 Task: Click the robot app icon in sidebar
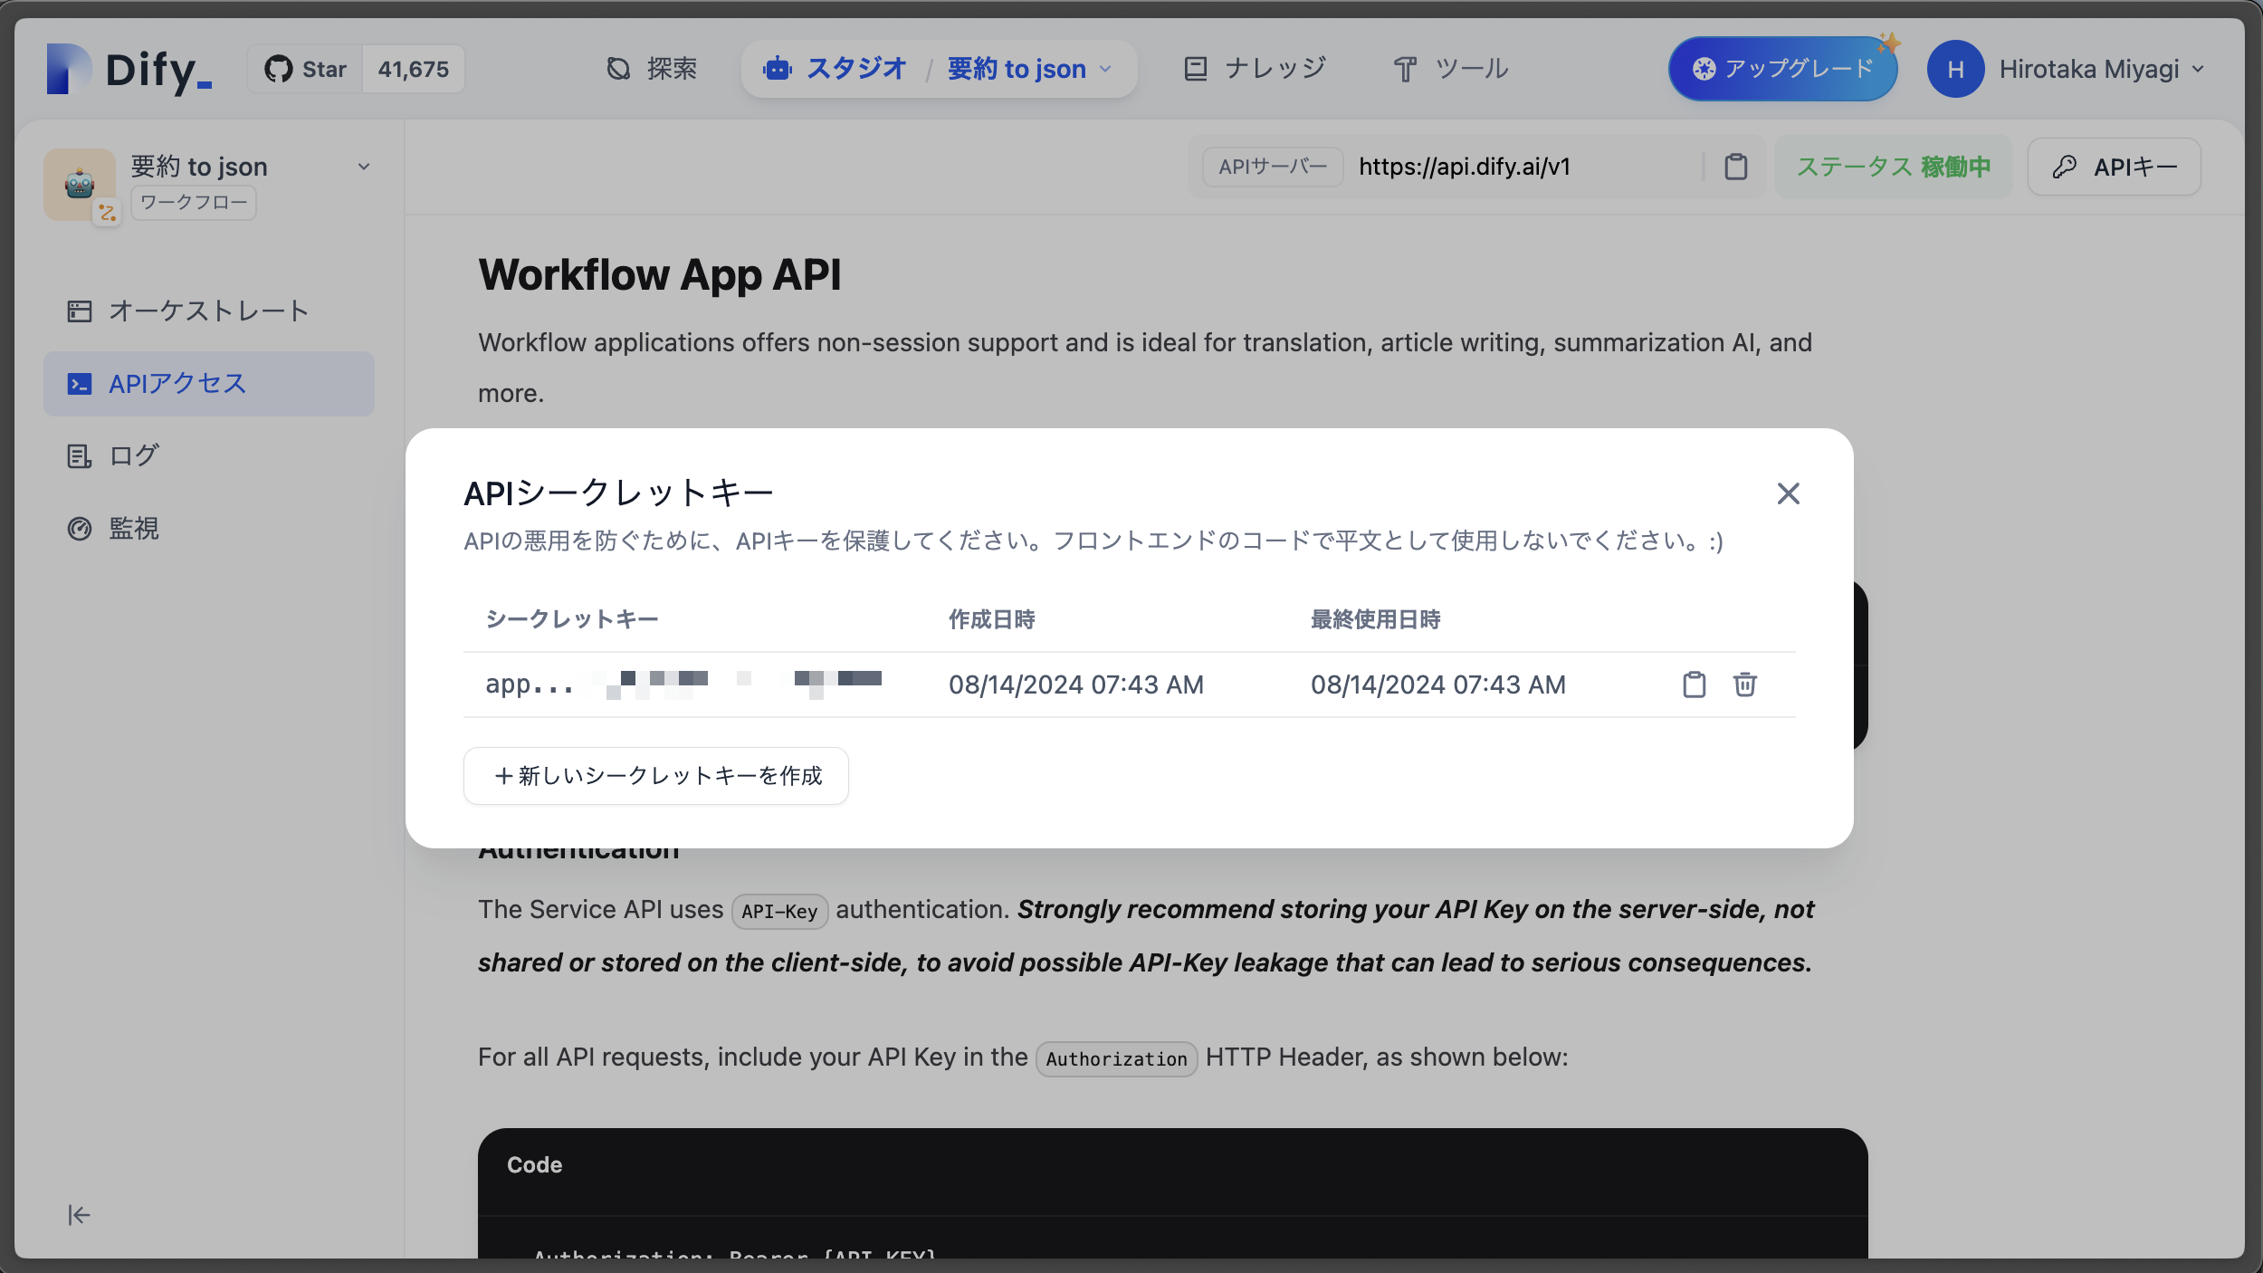[80, 184]
